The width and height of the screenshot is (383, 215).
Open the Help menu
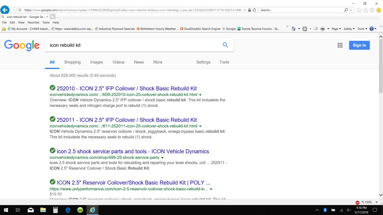[x=56, y=22]
